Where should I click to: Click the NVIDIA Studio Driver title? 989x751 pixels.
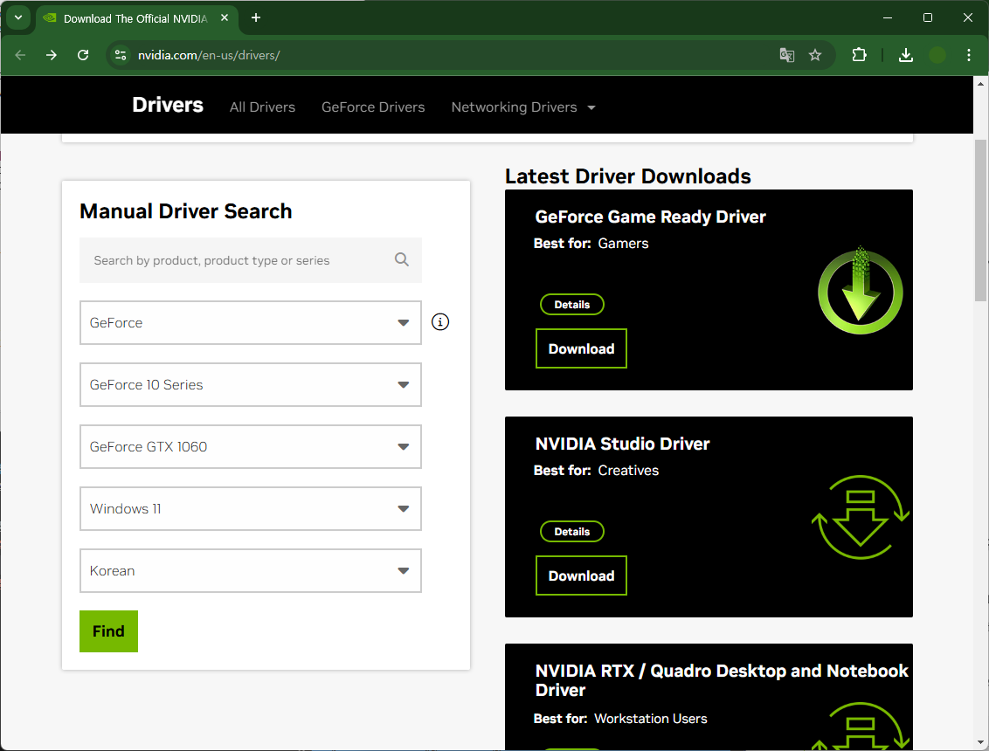tap(622, 444)
